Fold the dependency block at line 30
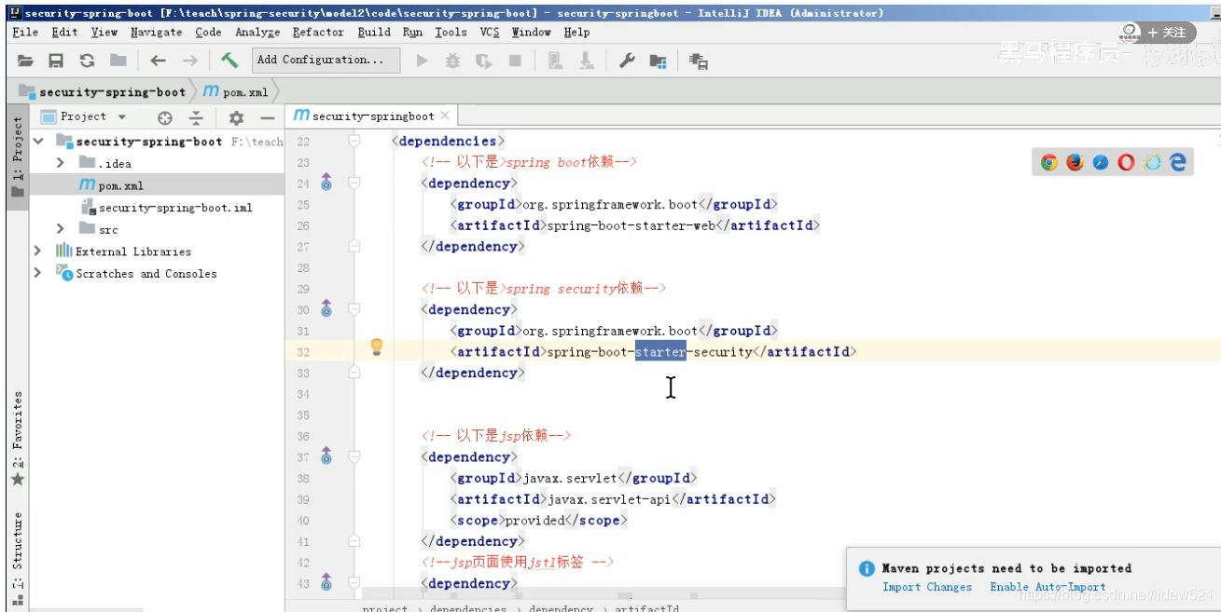Viewport: 1221px width, 612px height. point(354,309)
